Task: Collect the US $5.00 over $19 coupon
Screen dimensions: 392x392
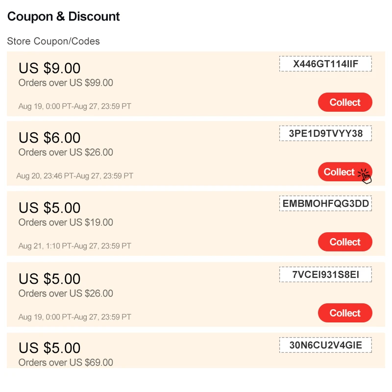Action: [345, 242]
